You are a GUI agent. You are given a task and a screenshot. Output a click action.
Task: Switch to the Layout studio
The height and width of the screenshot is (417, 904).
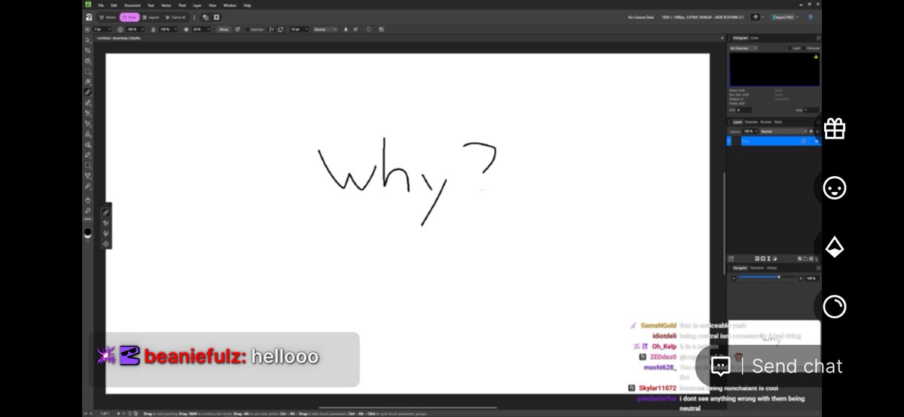point(151,17)
